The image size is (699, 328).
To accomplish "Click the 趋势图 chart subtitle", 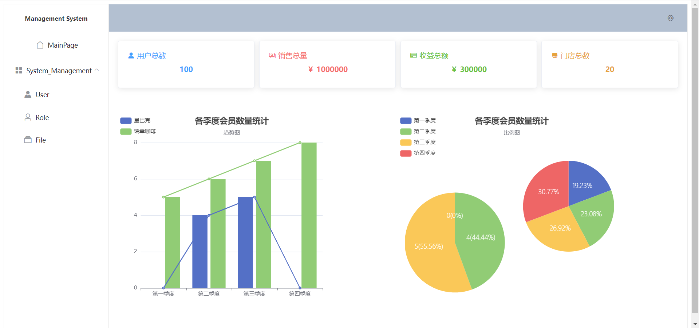I will click(x=232, y=132).
